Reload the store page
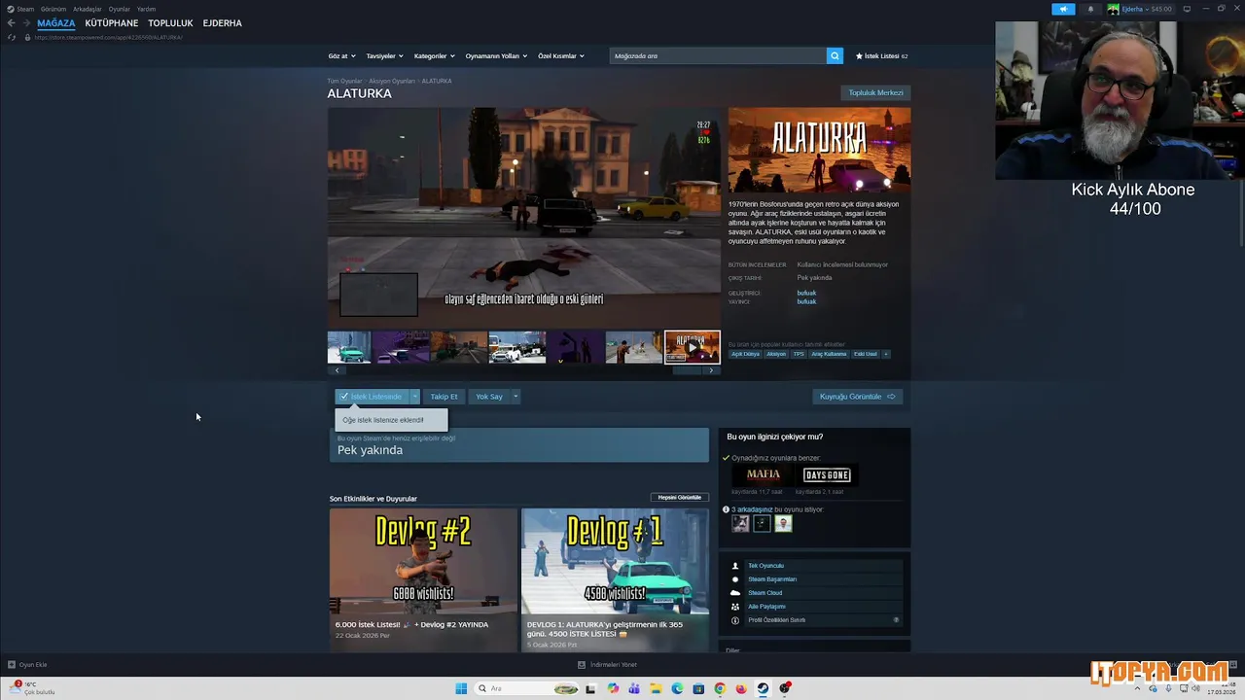Viewport: 1245px width, 700px height. (12, 37)
